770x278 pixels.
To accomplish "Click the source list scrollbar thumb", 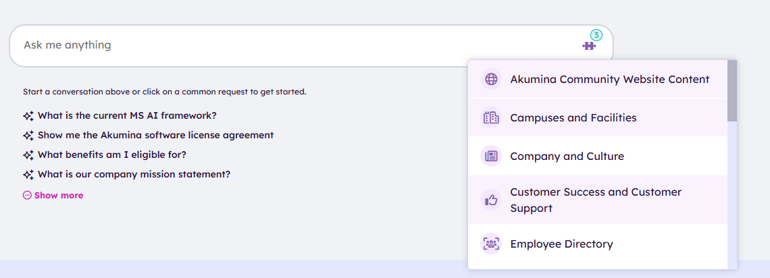I will pyautogui.click(x=732, y=90).
